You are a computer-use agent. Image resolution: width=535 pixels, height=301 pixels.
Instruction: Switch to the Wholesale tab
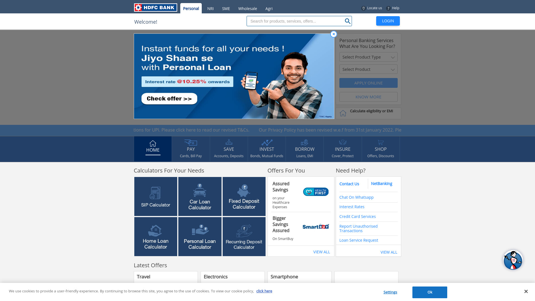tap(247, 9)
